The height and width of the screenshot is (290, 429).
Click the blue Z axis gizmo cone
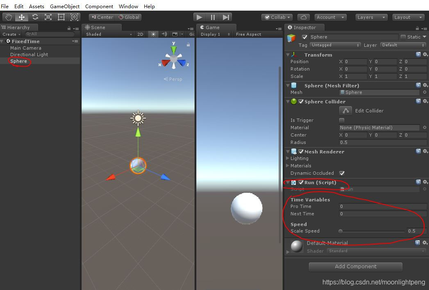[x=182, y=63]
